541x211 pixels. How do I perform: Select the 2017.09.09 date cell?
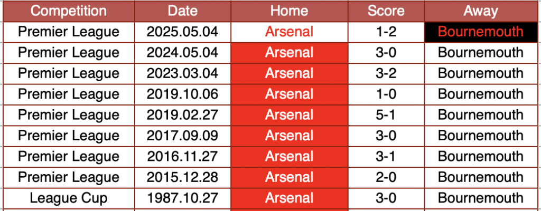click(x=182, y=136)
